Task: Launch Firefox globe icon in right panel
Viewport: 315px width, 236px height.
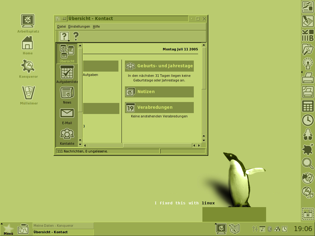Action: 308,178
